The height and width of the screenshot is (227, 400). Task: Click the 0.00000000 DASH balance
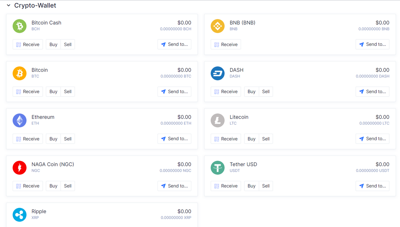(373, 76)
